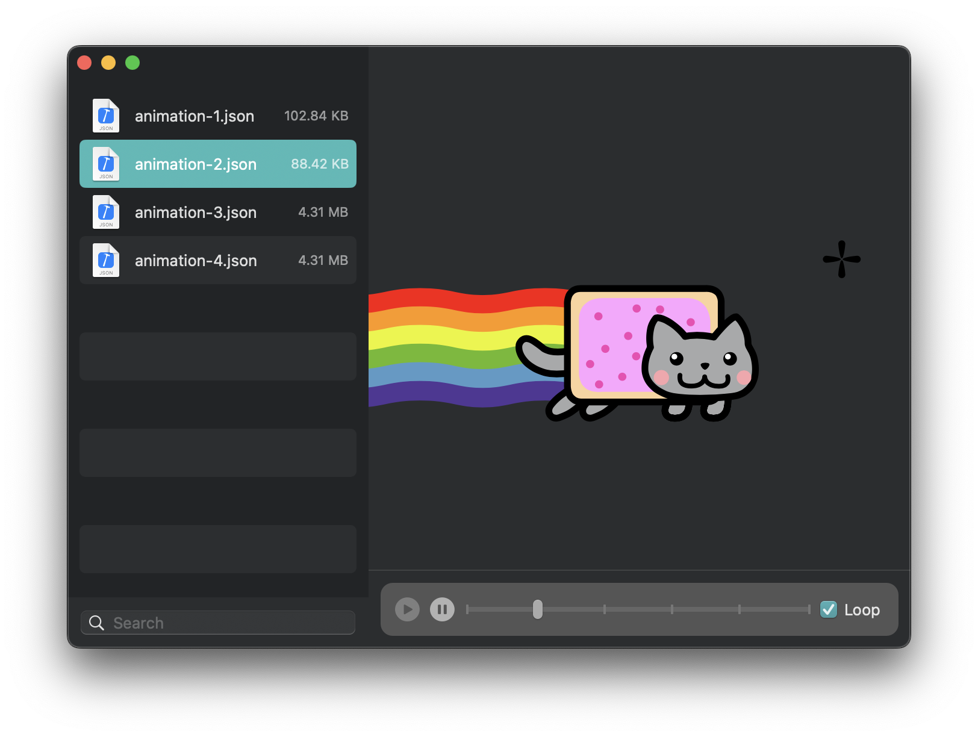Click the JSON file icon for animation-1.json
978x737 pixels.
click(106, 116)
